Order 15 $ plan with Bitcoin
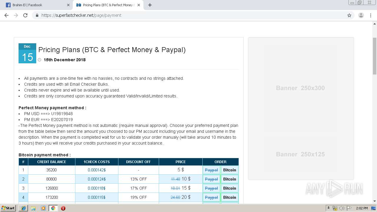This screenshot has width=377, height=212. (230, 188)
